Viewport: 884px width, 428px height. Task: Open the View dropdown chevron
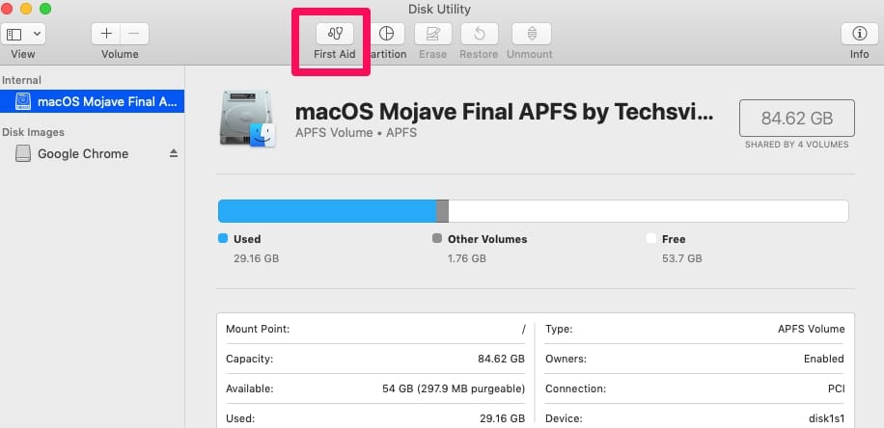click(x=38, y=34)
